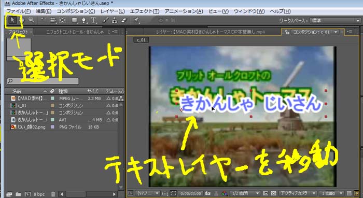Click the Interpret Footage icon at project bottom
Screen dimensions: 363x198
(x=9, y=194)
